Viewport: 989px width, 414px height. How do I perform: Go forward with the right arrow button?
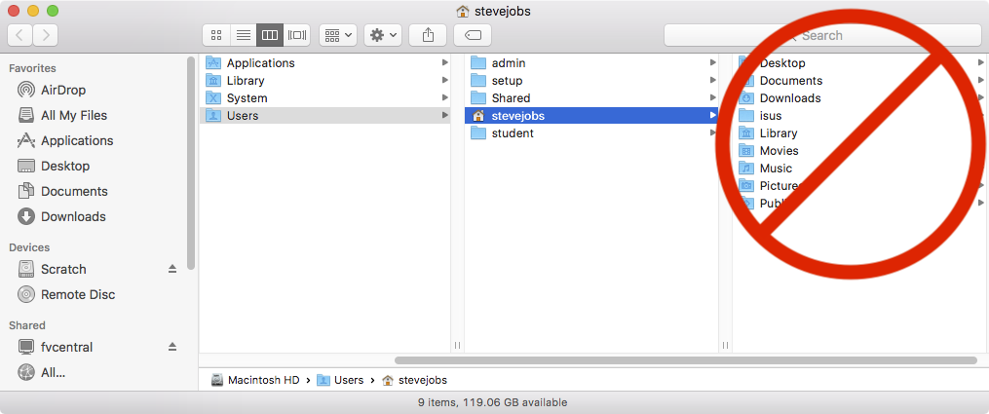coord(46,35)
